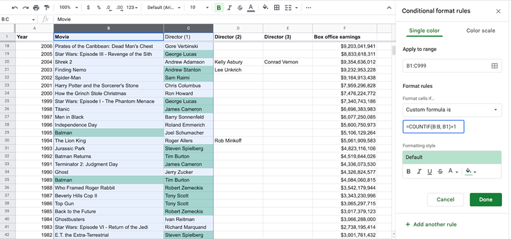Open the 100% zoom dropdown
The height and width of the screenshot is (239, 511).
coord(69,8)
